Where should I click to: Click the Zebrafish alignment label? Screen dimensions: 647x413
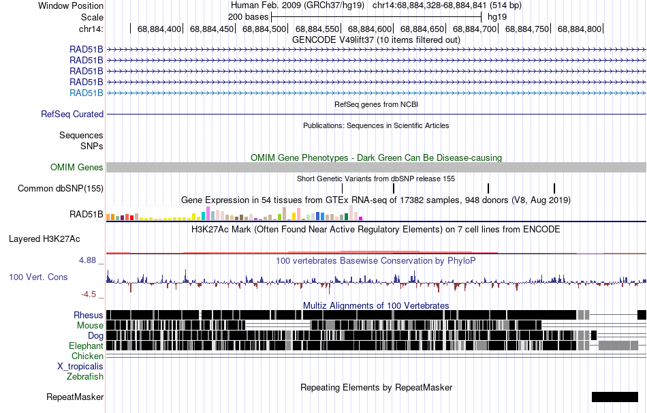85,376
